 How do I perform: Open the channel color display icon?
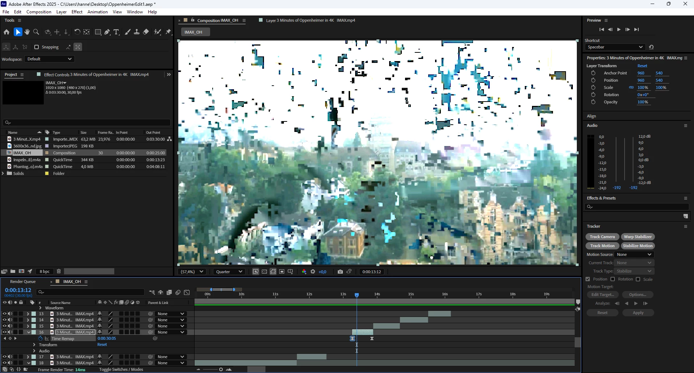pyautogui.click(x=304, y=272)
